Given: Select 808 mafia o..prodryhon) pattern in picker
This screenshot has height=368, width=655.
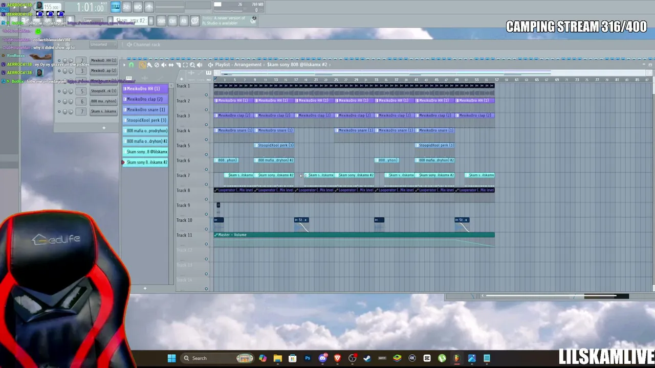Looking at the screenshot, I should pos(145,130).
